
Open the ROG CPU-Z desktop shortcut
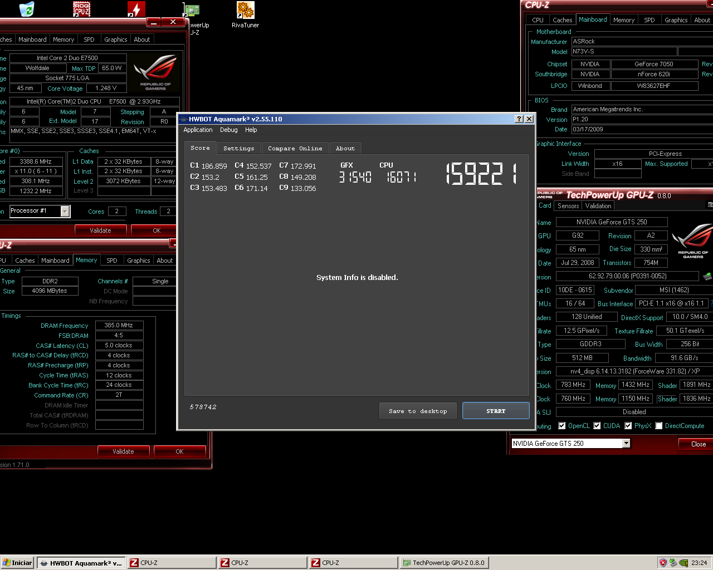coord(82,9)
